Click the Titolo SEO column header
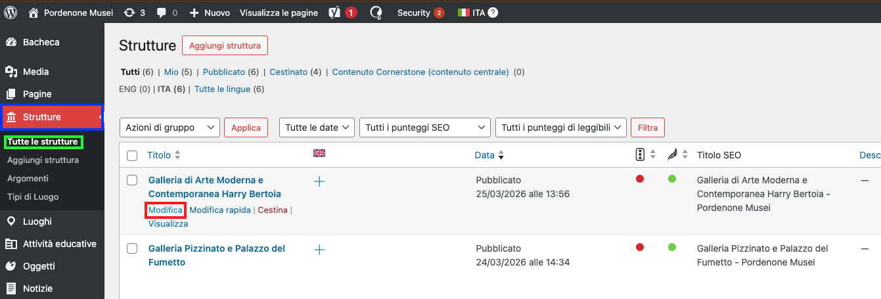Image resolution: width=881 pixels, height=299 pixels. 719,155
